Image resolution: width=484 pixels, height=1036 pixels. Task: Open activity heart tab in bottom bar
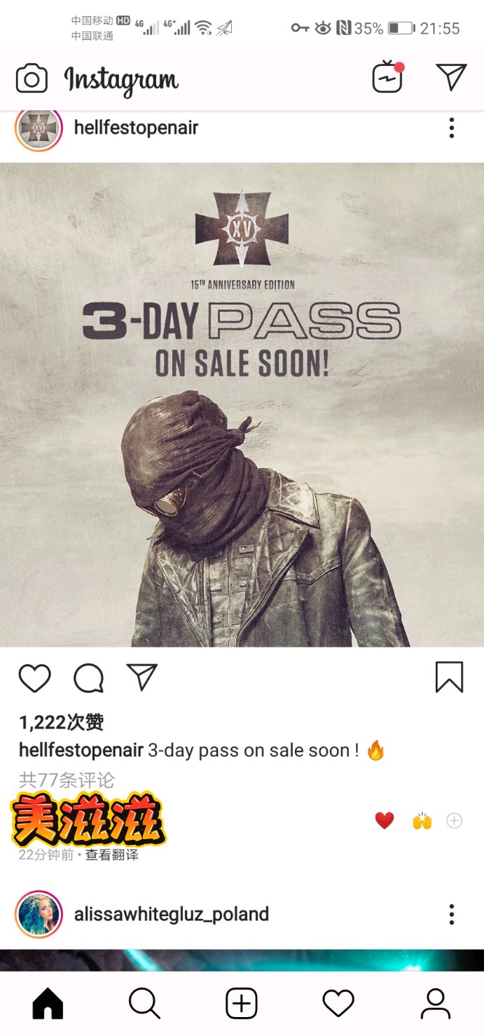[338, 1004]
